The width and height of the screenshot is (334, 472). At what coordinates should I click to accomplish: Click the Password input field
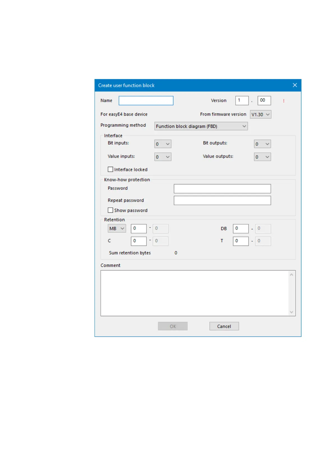(222, 189)
